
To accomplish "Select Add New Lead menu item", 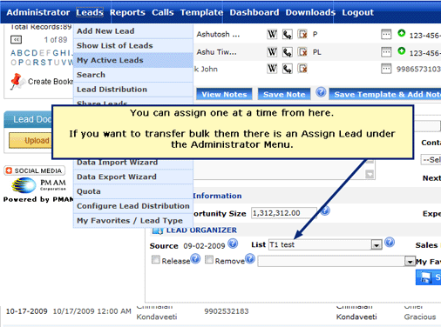I will (x=133, y=31).
